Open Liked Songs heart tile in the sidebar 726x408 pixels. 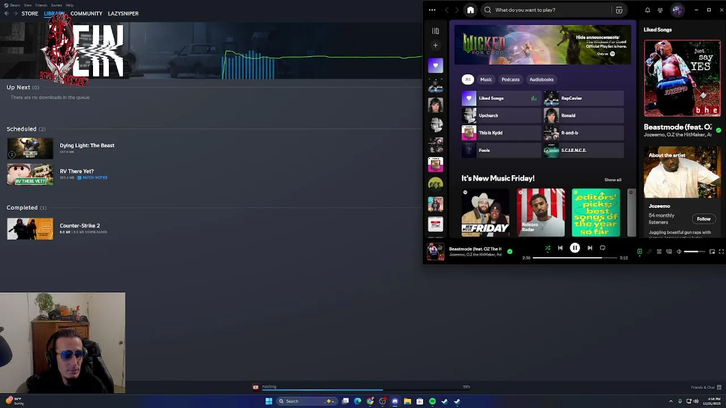pyautogui.click(x=436, y=65)
